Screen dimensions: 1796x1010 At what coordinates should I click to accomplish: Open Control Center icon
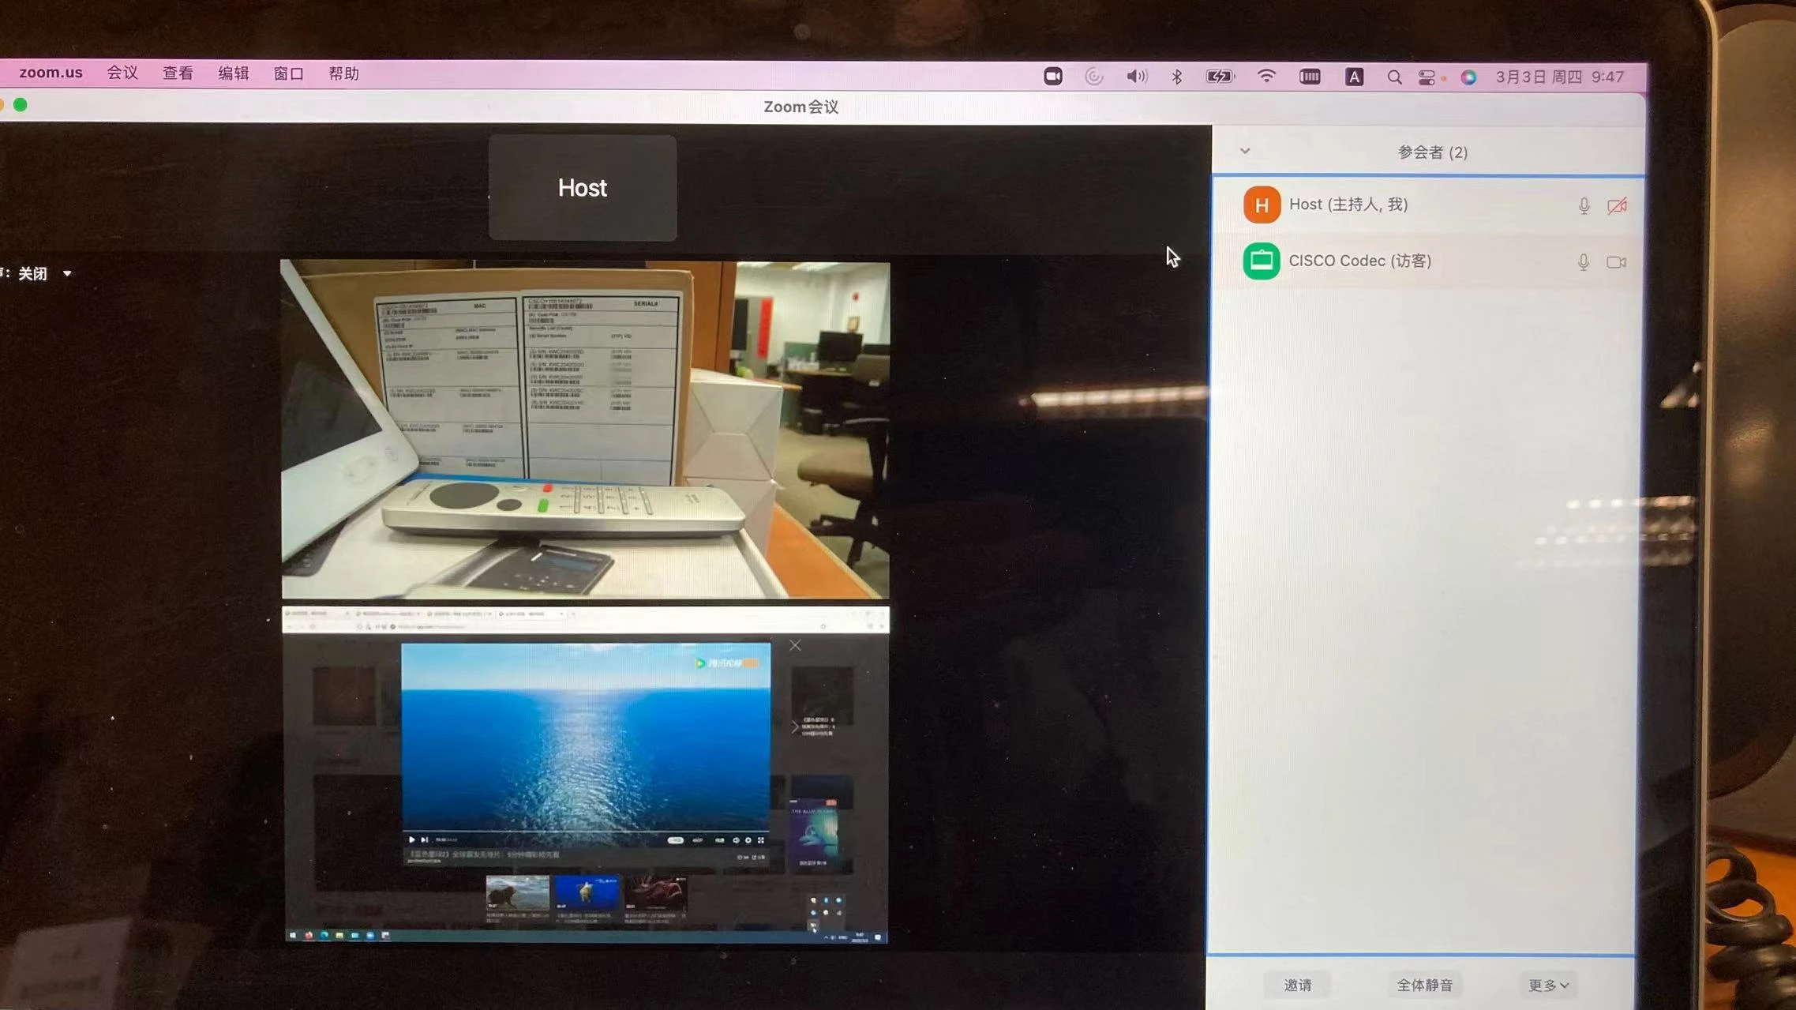coord(1427,77)
